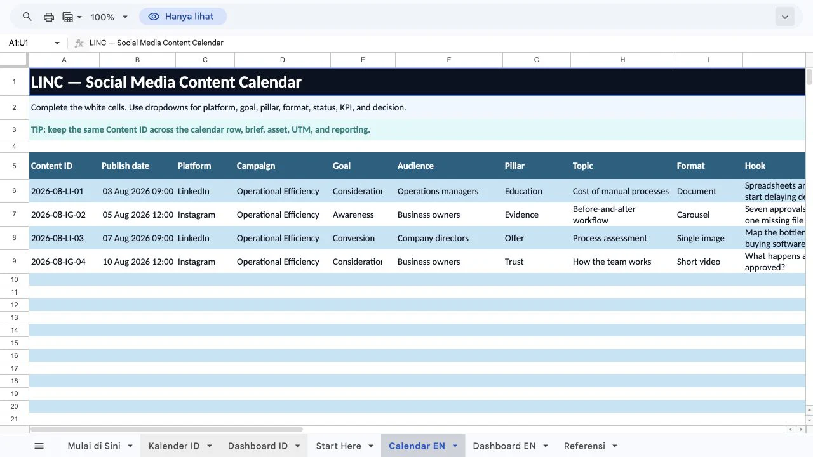Click the Hanya lihat view-only button
The image size is (813, 457).
point(183,17)
